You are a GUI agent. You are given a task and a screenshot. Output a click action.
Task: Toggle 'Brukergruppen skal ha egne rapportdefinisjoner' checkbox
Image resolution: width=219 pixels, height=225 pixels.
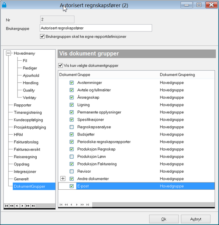point(42,36)
